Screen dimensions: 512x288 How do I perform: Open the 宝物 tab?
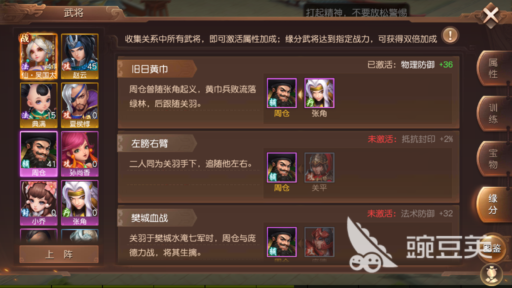493,159
